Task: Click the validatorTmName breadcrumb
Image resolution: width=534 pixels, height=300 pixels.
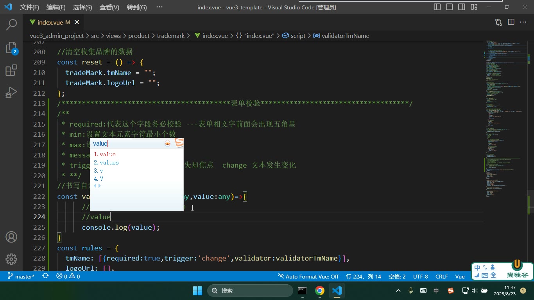Action: pyautogui.click(x=341, y=36)
